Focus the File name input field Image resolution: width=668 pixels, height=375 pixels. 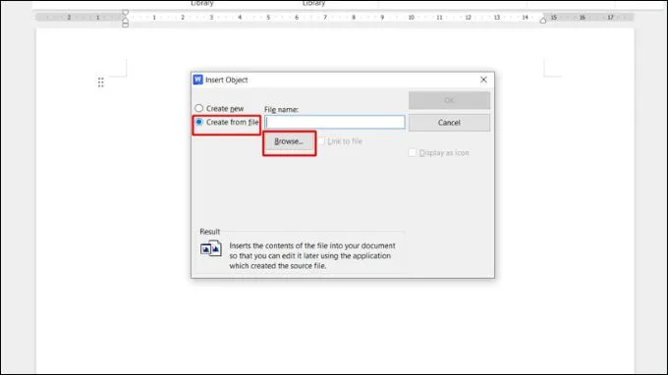(335, 122)
